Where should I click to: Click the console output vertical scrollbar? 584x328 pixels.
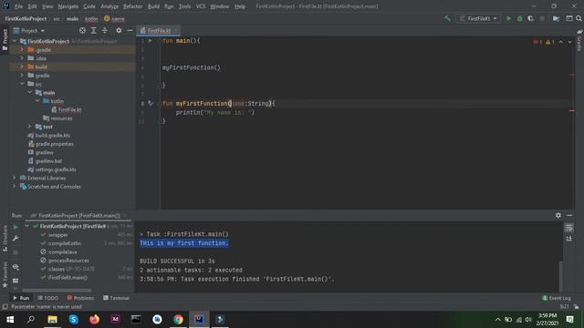(x=560, y=277)
